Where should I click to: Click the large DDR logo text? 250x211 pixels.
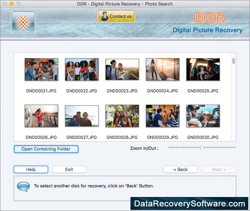pos(210,18)
